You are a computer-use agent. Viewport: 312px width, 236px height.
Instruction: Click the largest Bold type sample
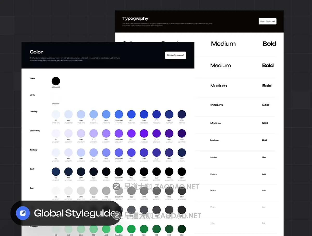tap(269, 43)
